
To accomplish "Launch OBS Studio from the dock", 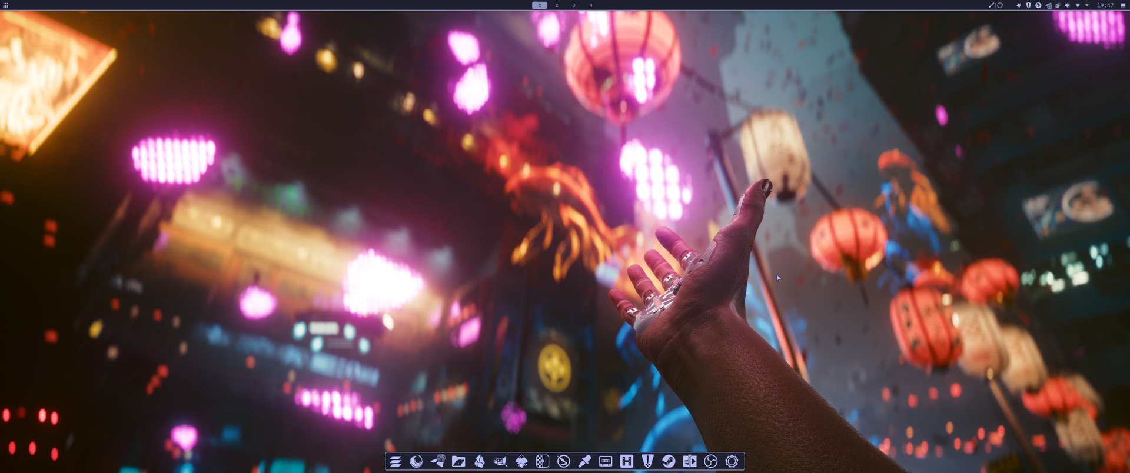I will 711,461.
